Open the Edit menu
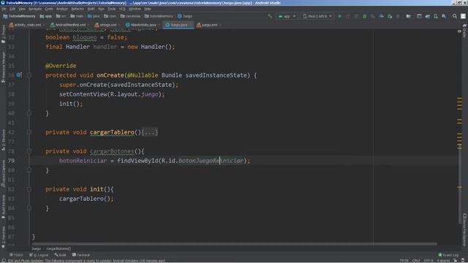The image size is (468, 263). 12,9
